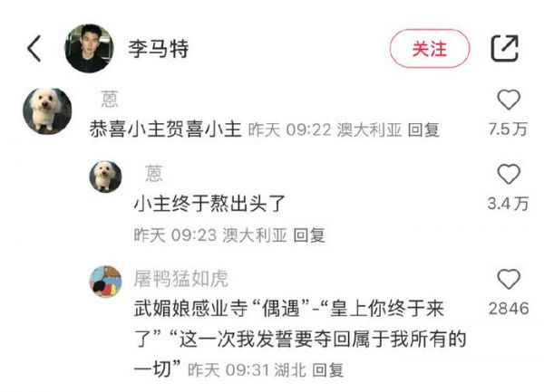Screen dimensions: 544x392
Task: Open the share icon at top right
Action: click(505, 49)
